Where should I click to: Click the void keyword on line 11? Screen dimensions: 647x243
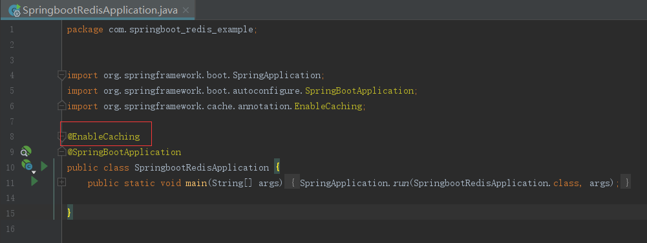click(x=171, y=183)
